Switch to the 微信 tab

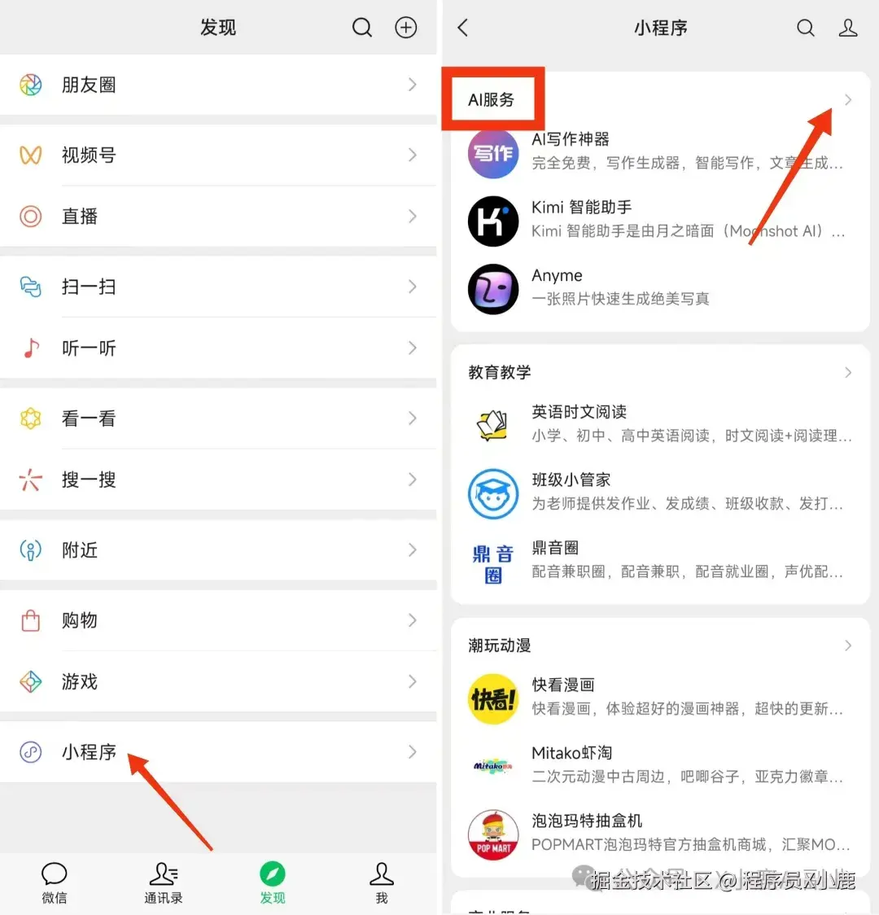54,883
